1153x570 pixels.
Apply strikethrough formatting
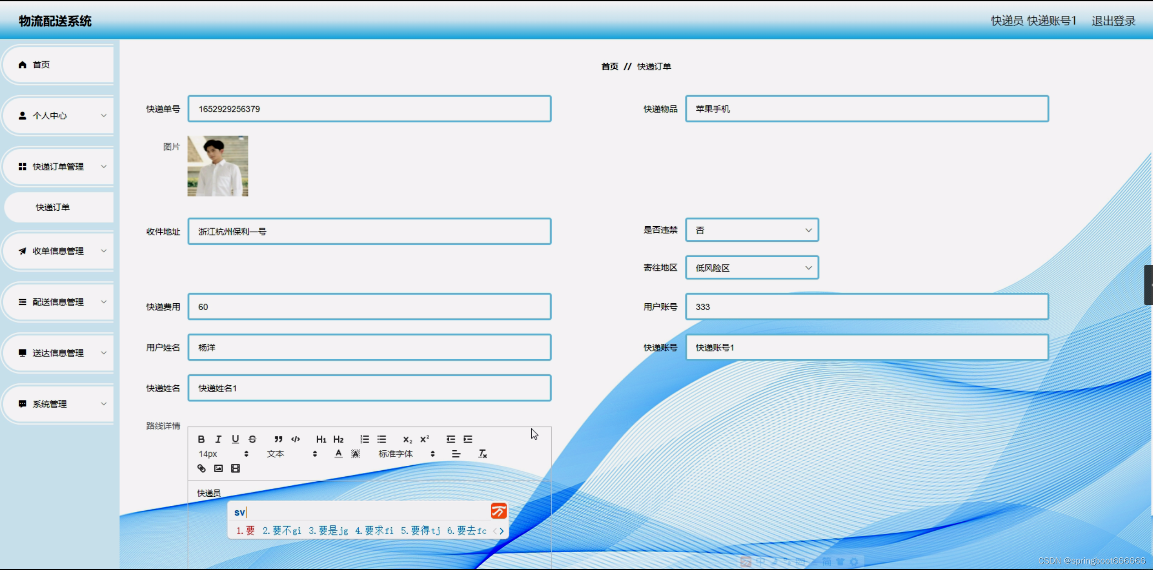(252, 439)
